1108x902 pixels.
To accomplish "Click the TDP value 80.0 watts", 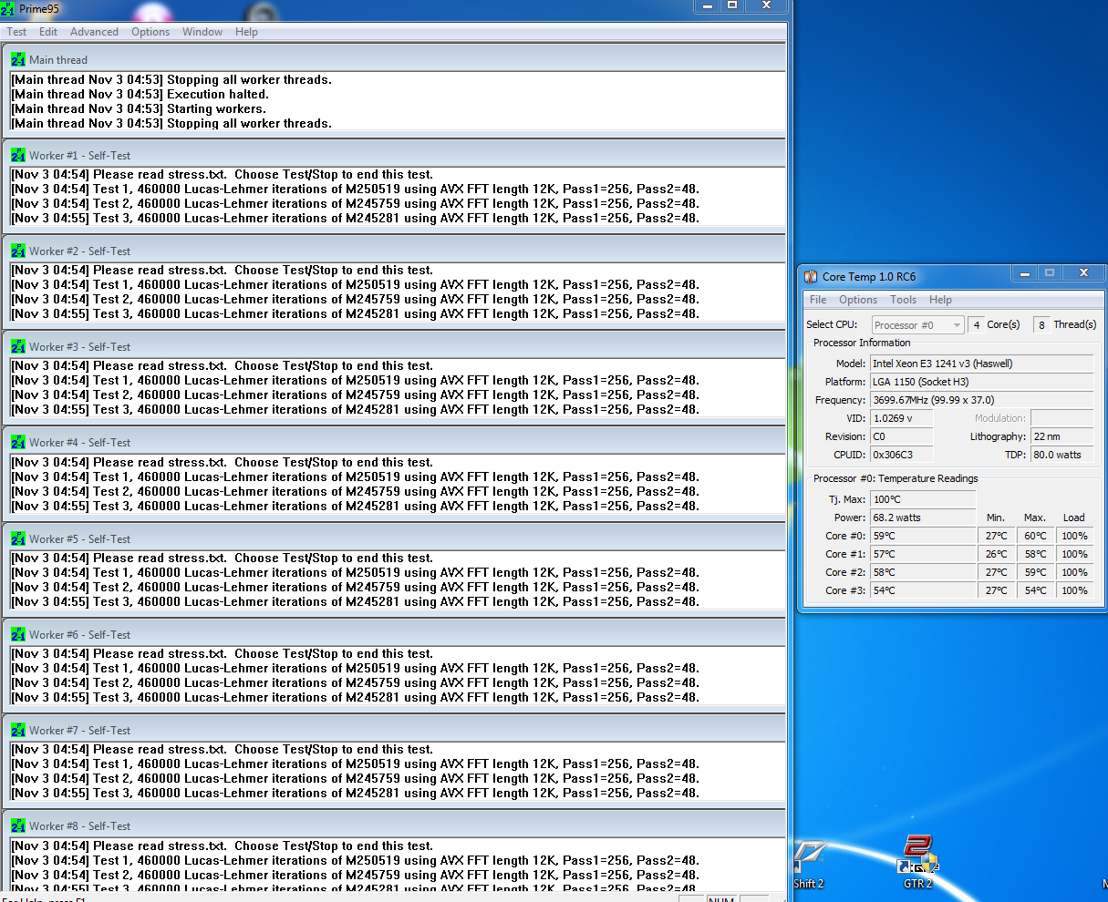I will [1061, 455].
